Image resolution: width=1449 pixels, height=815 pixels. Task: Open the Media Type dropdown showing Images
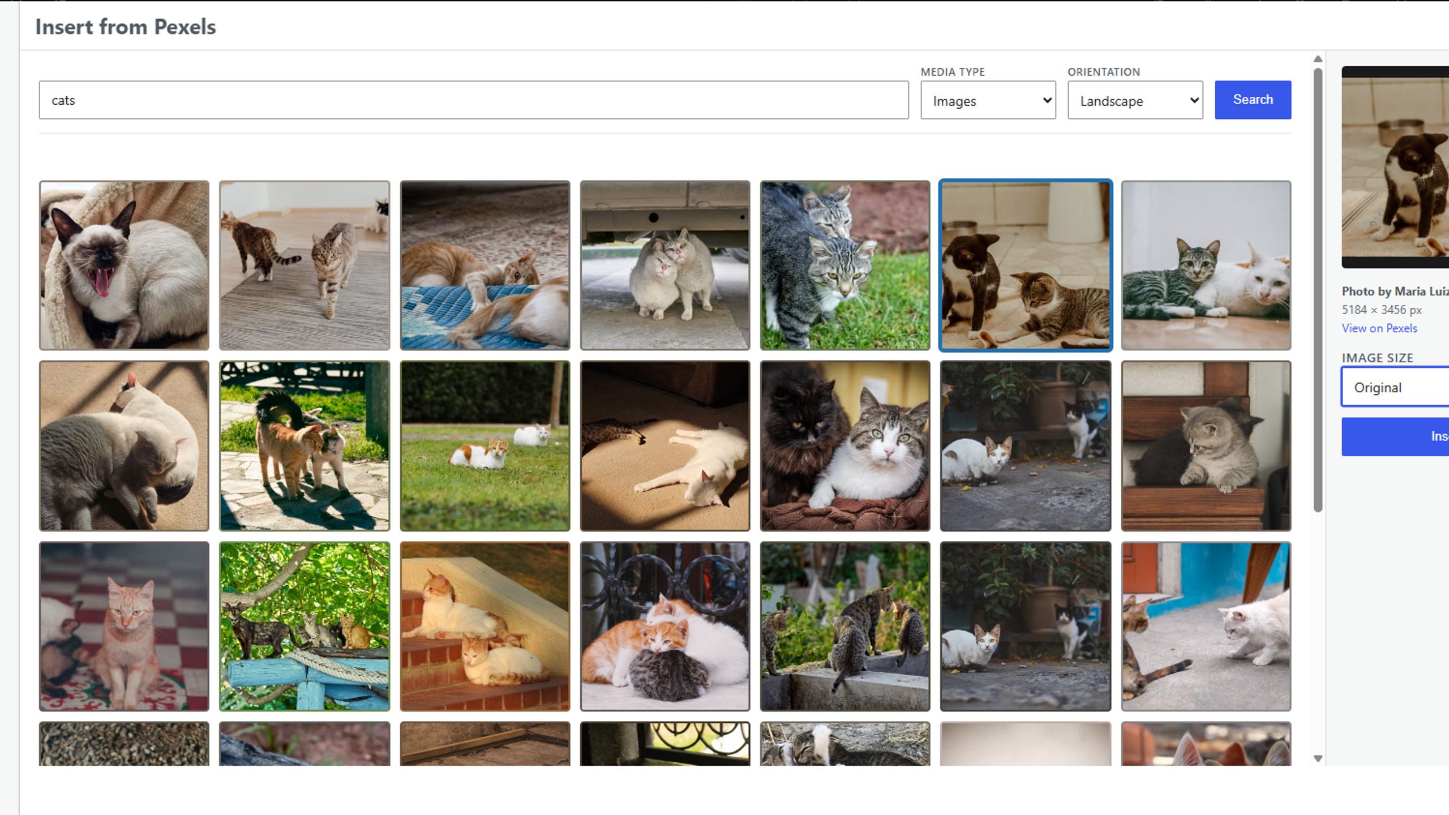988,100
